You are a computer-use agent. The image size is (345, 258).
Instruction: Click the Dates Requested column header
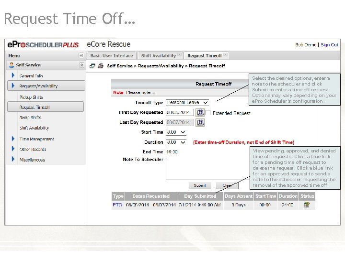pyautogui.click(x=151, y=196)
